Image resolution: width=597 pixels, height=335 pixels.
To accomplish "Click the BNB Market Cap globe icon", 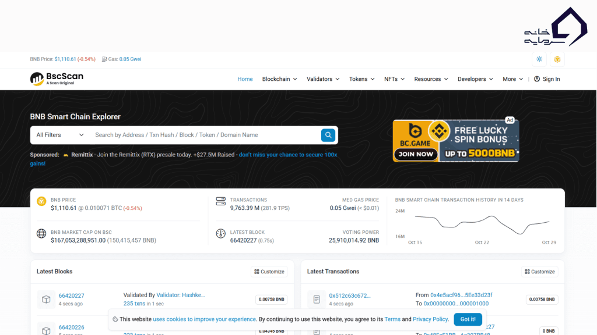I will (x=41, y=233).
